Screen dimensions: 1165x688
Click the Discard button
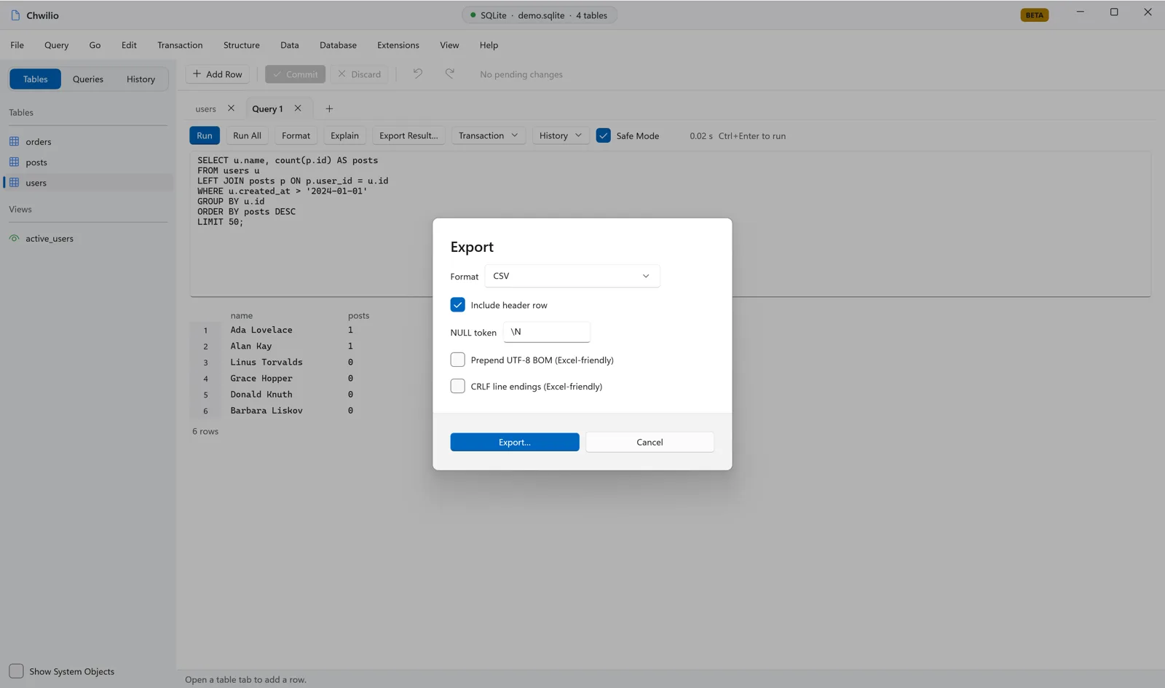360,74
